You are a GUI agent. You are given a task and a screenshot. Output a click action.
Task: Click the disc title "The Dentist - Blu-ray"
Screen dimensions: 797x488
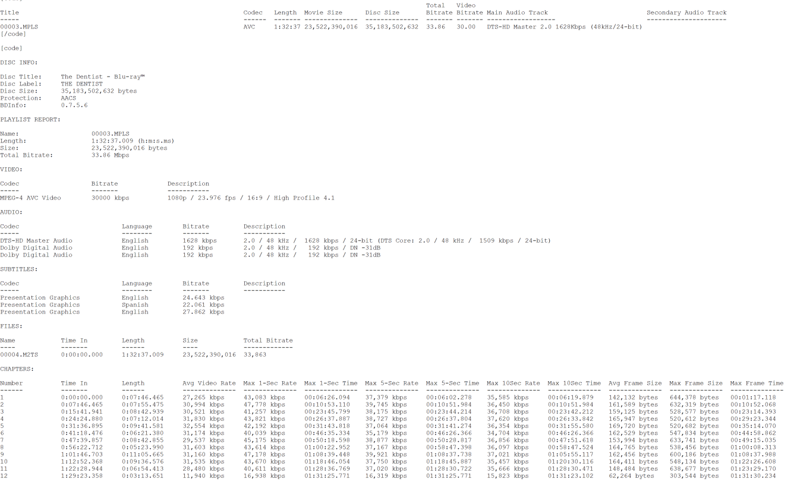(102, 77)
